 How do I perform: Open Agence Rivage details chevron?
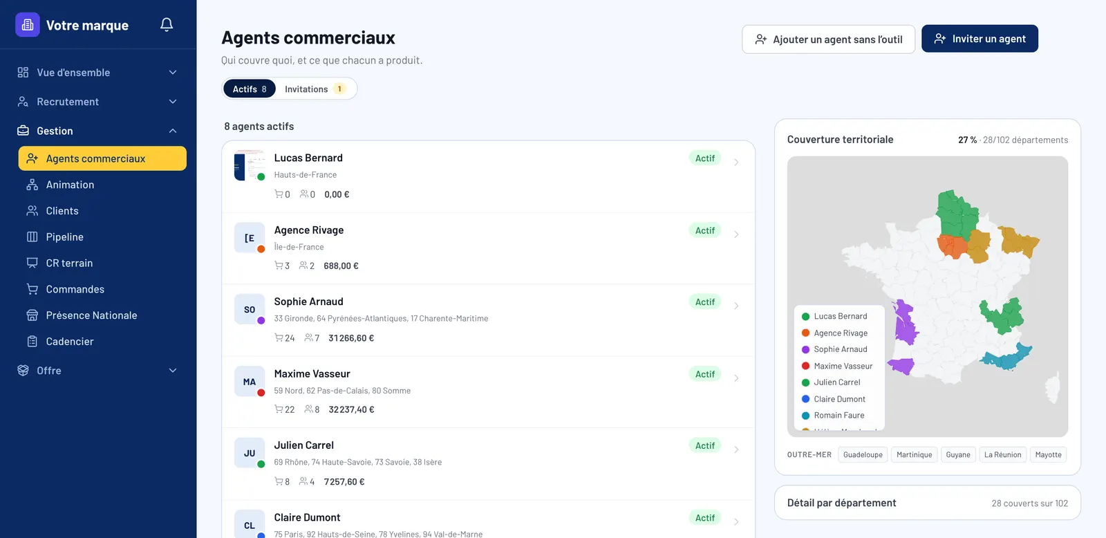[x=736, y=234]
